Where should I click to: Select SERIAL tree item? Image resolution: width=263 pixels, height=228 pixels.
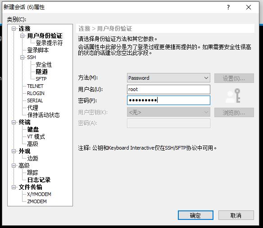pos(35,100)
